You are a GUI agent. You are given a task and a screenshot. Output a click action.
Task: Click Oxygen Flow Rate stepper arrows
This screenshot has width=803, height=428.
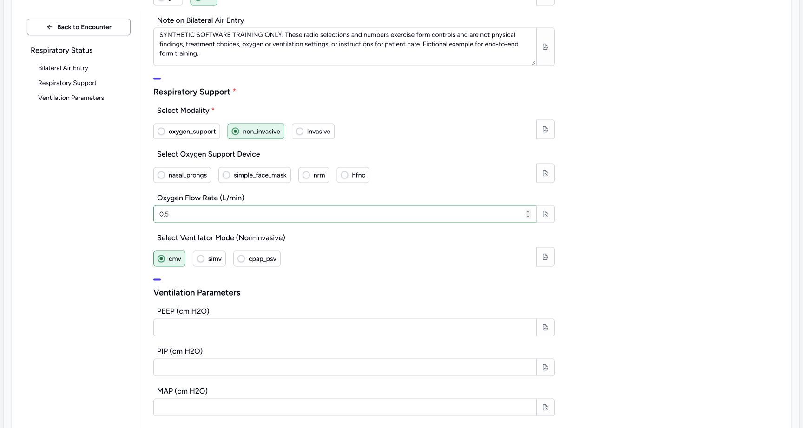[528, 214]
